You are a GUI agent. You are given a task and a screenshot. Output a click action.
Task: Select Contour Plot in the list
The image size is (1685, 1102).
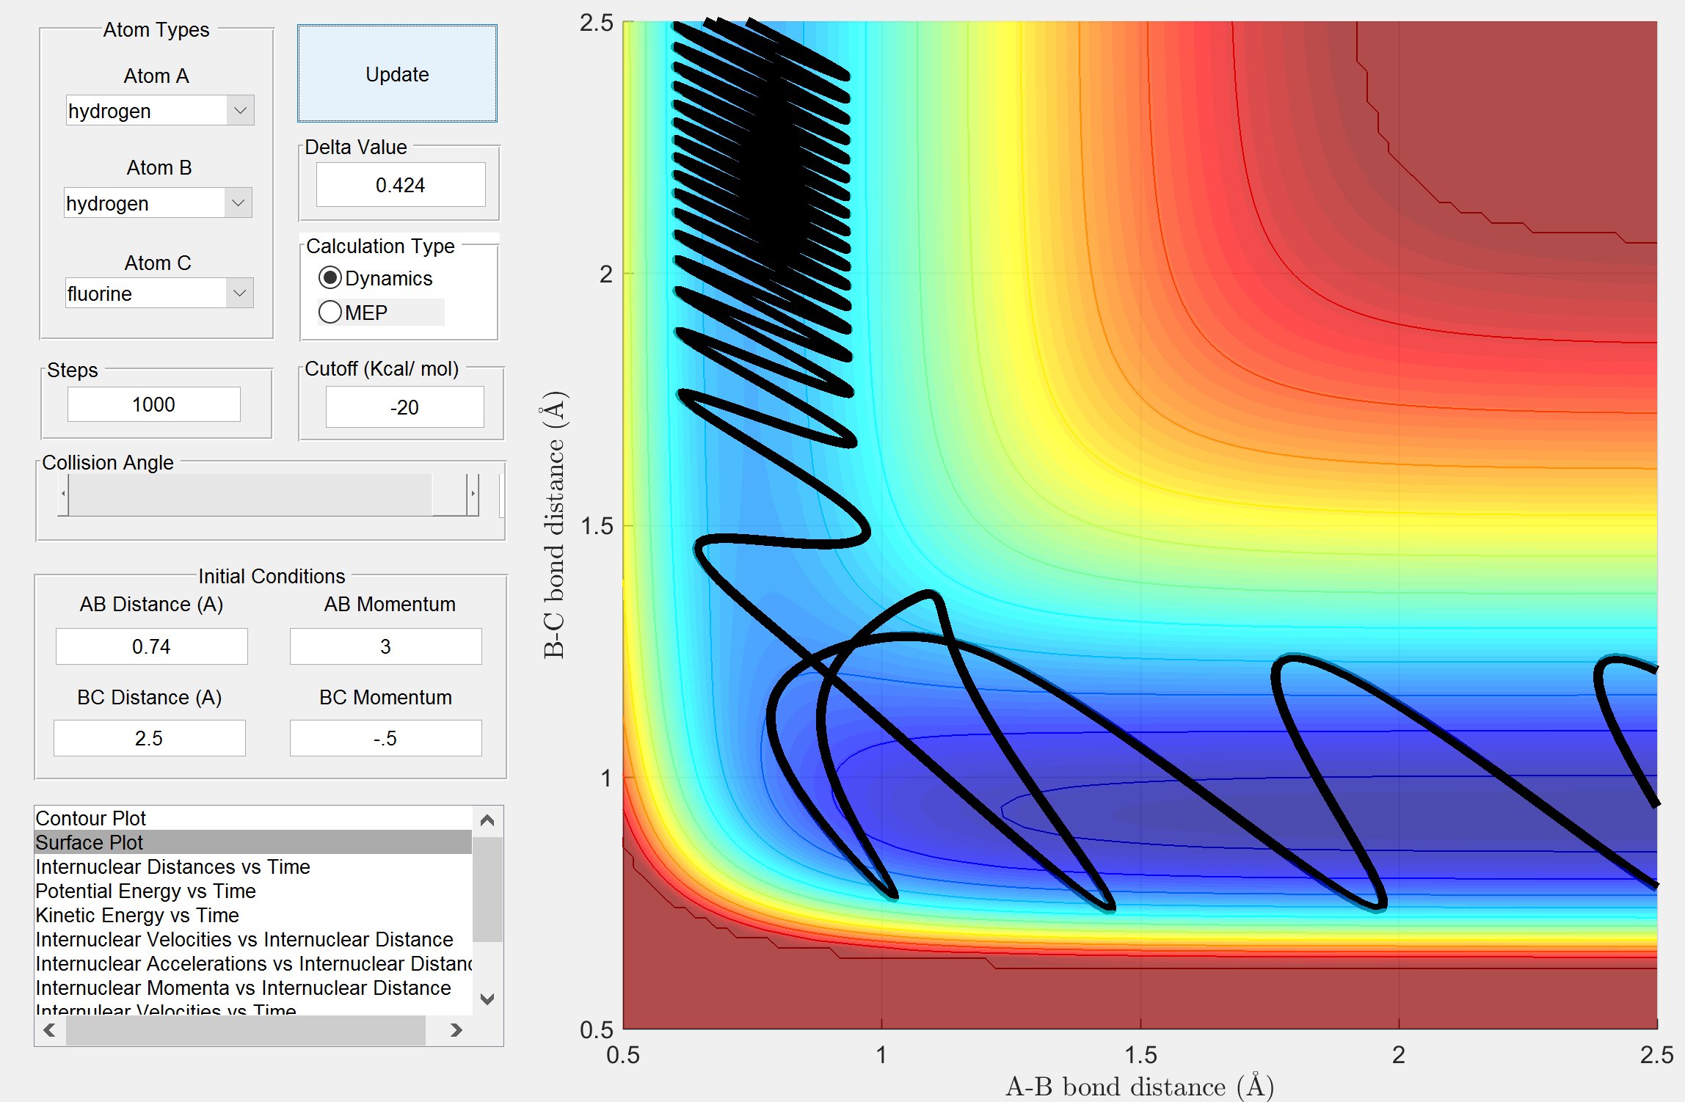(91, 818)
